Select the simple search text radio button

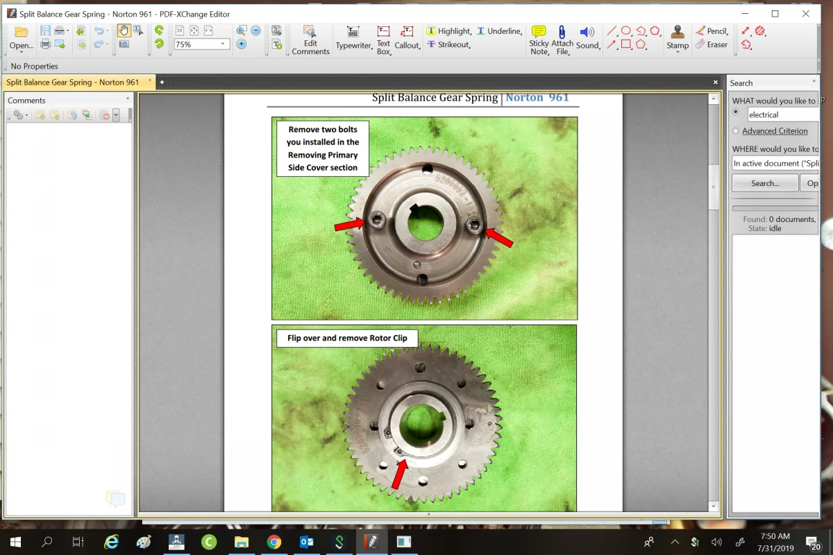736,112
